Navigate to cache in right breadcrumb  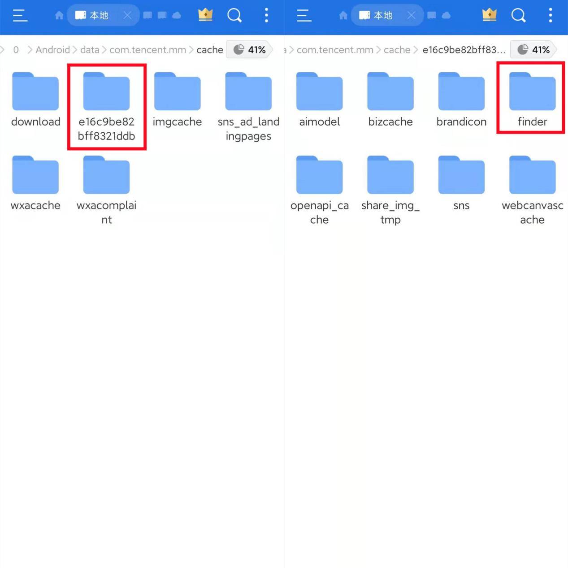pyautogui.click(x=397, y=50)
